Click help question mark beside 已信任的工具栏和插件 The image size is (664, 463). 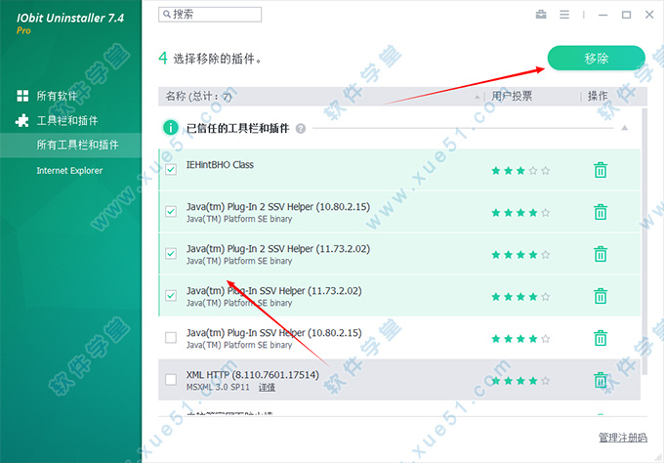[x=301, y=128]
